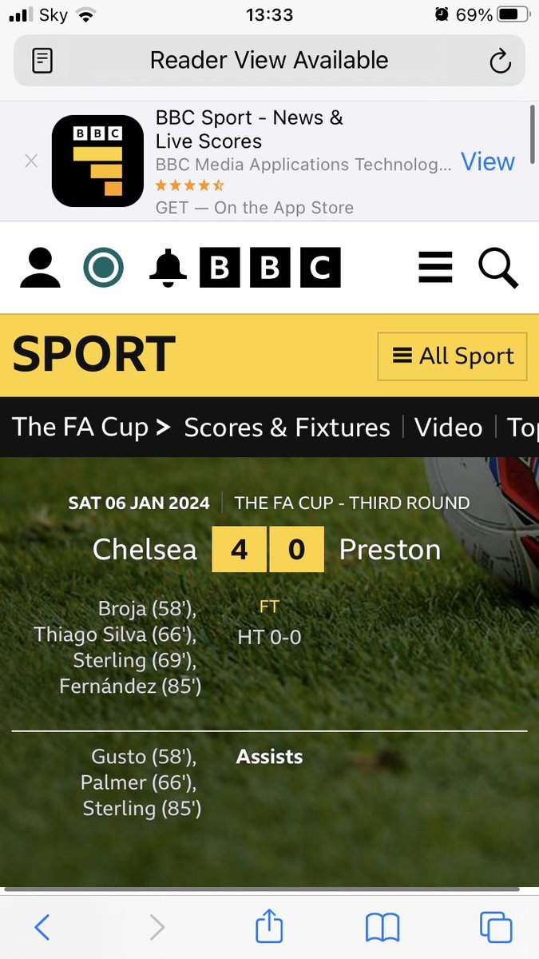
Task: Expand the All Sport menu
Action: (x=452, y=356)
